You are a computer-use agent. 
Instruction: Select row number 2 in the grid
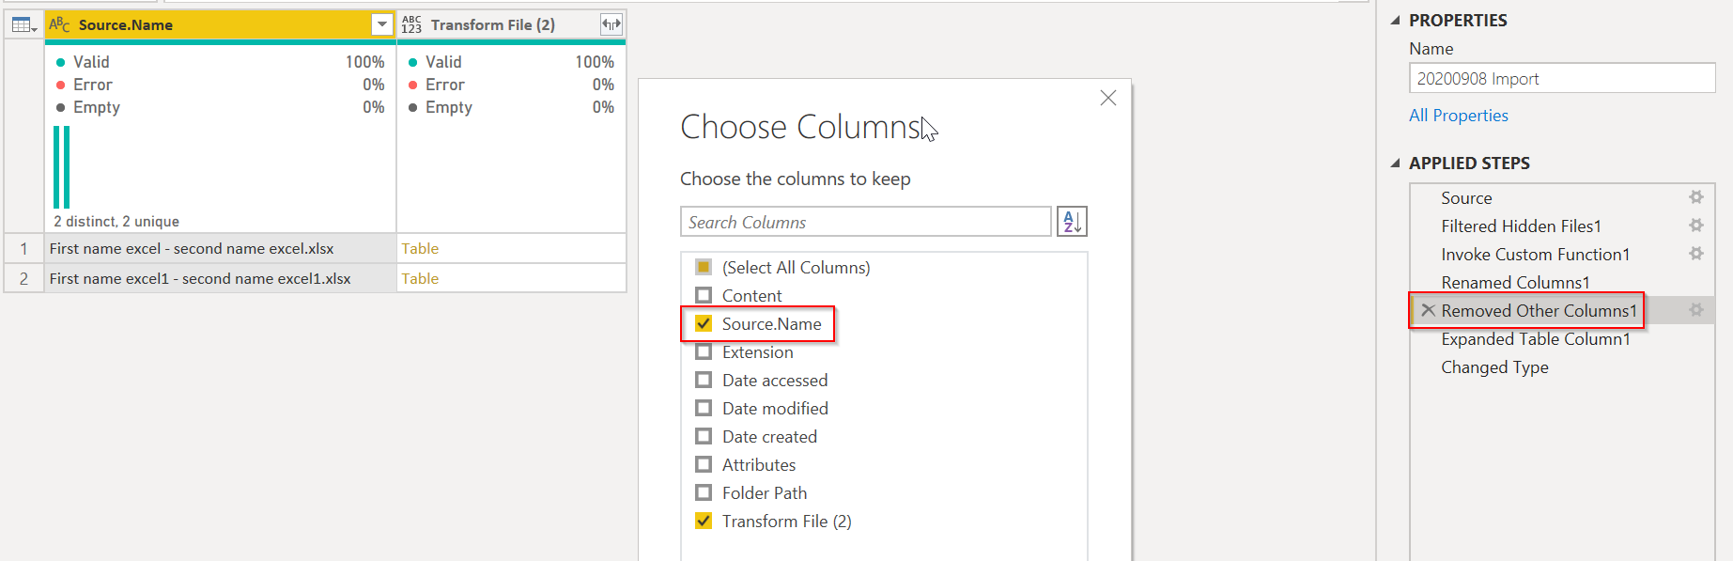click(x=24, y=278)
